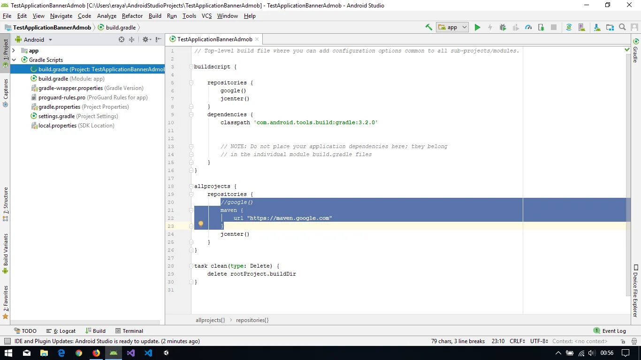The image size is (641, 360).
Task: Click the Stop square icon
Action: click(554, 27)
